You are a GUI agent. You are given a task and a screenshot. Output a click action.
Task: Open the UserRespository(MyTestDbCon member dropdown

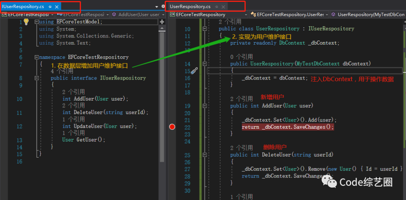pyautogui.click(x=368, y=15)
